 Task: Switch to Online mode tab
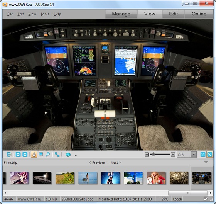(199, 14)
